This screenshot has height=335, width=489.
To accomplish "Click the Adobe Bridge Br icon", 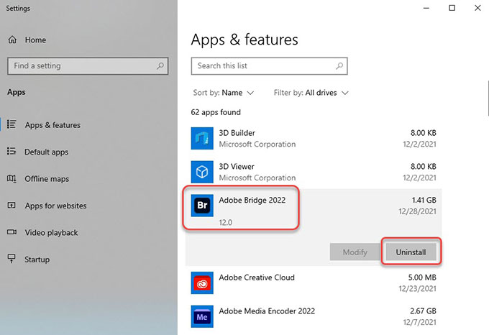I will pos(202,206).
